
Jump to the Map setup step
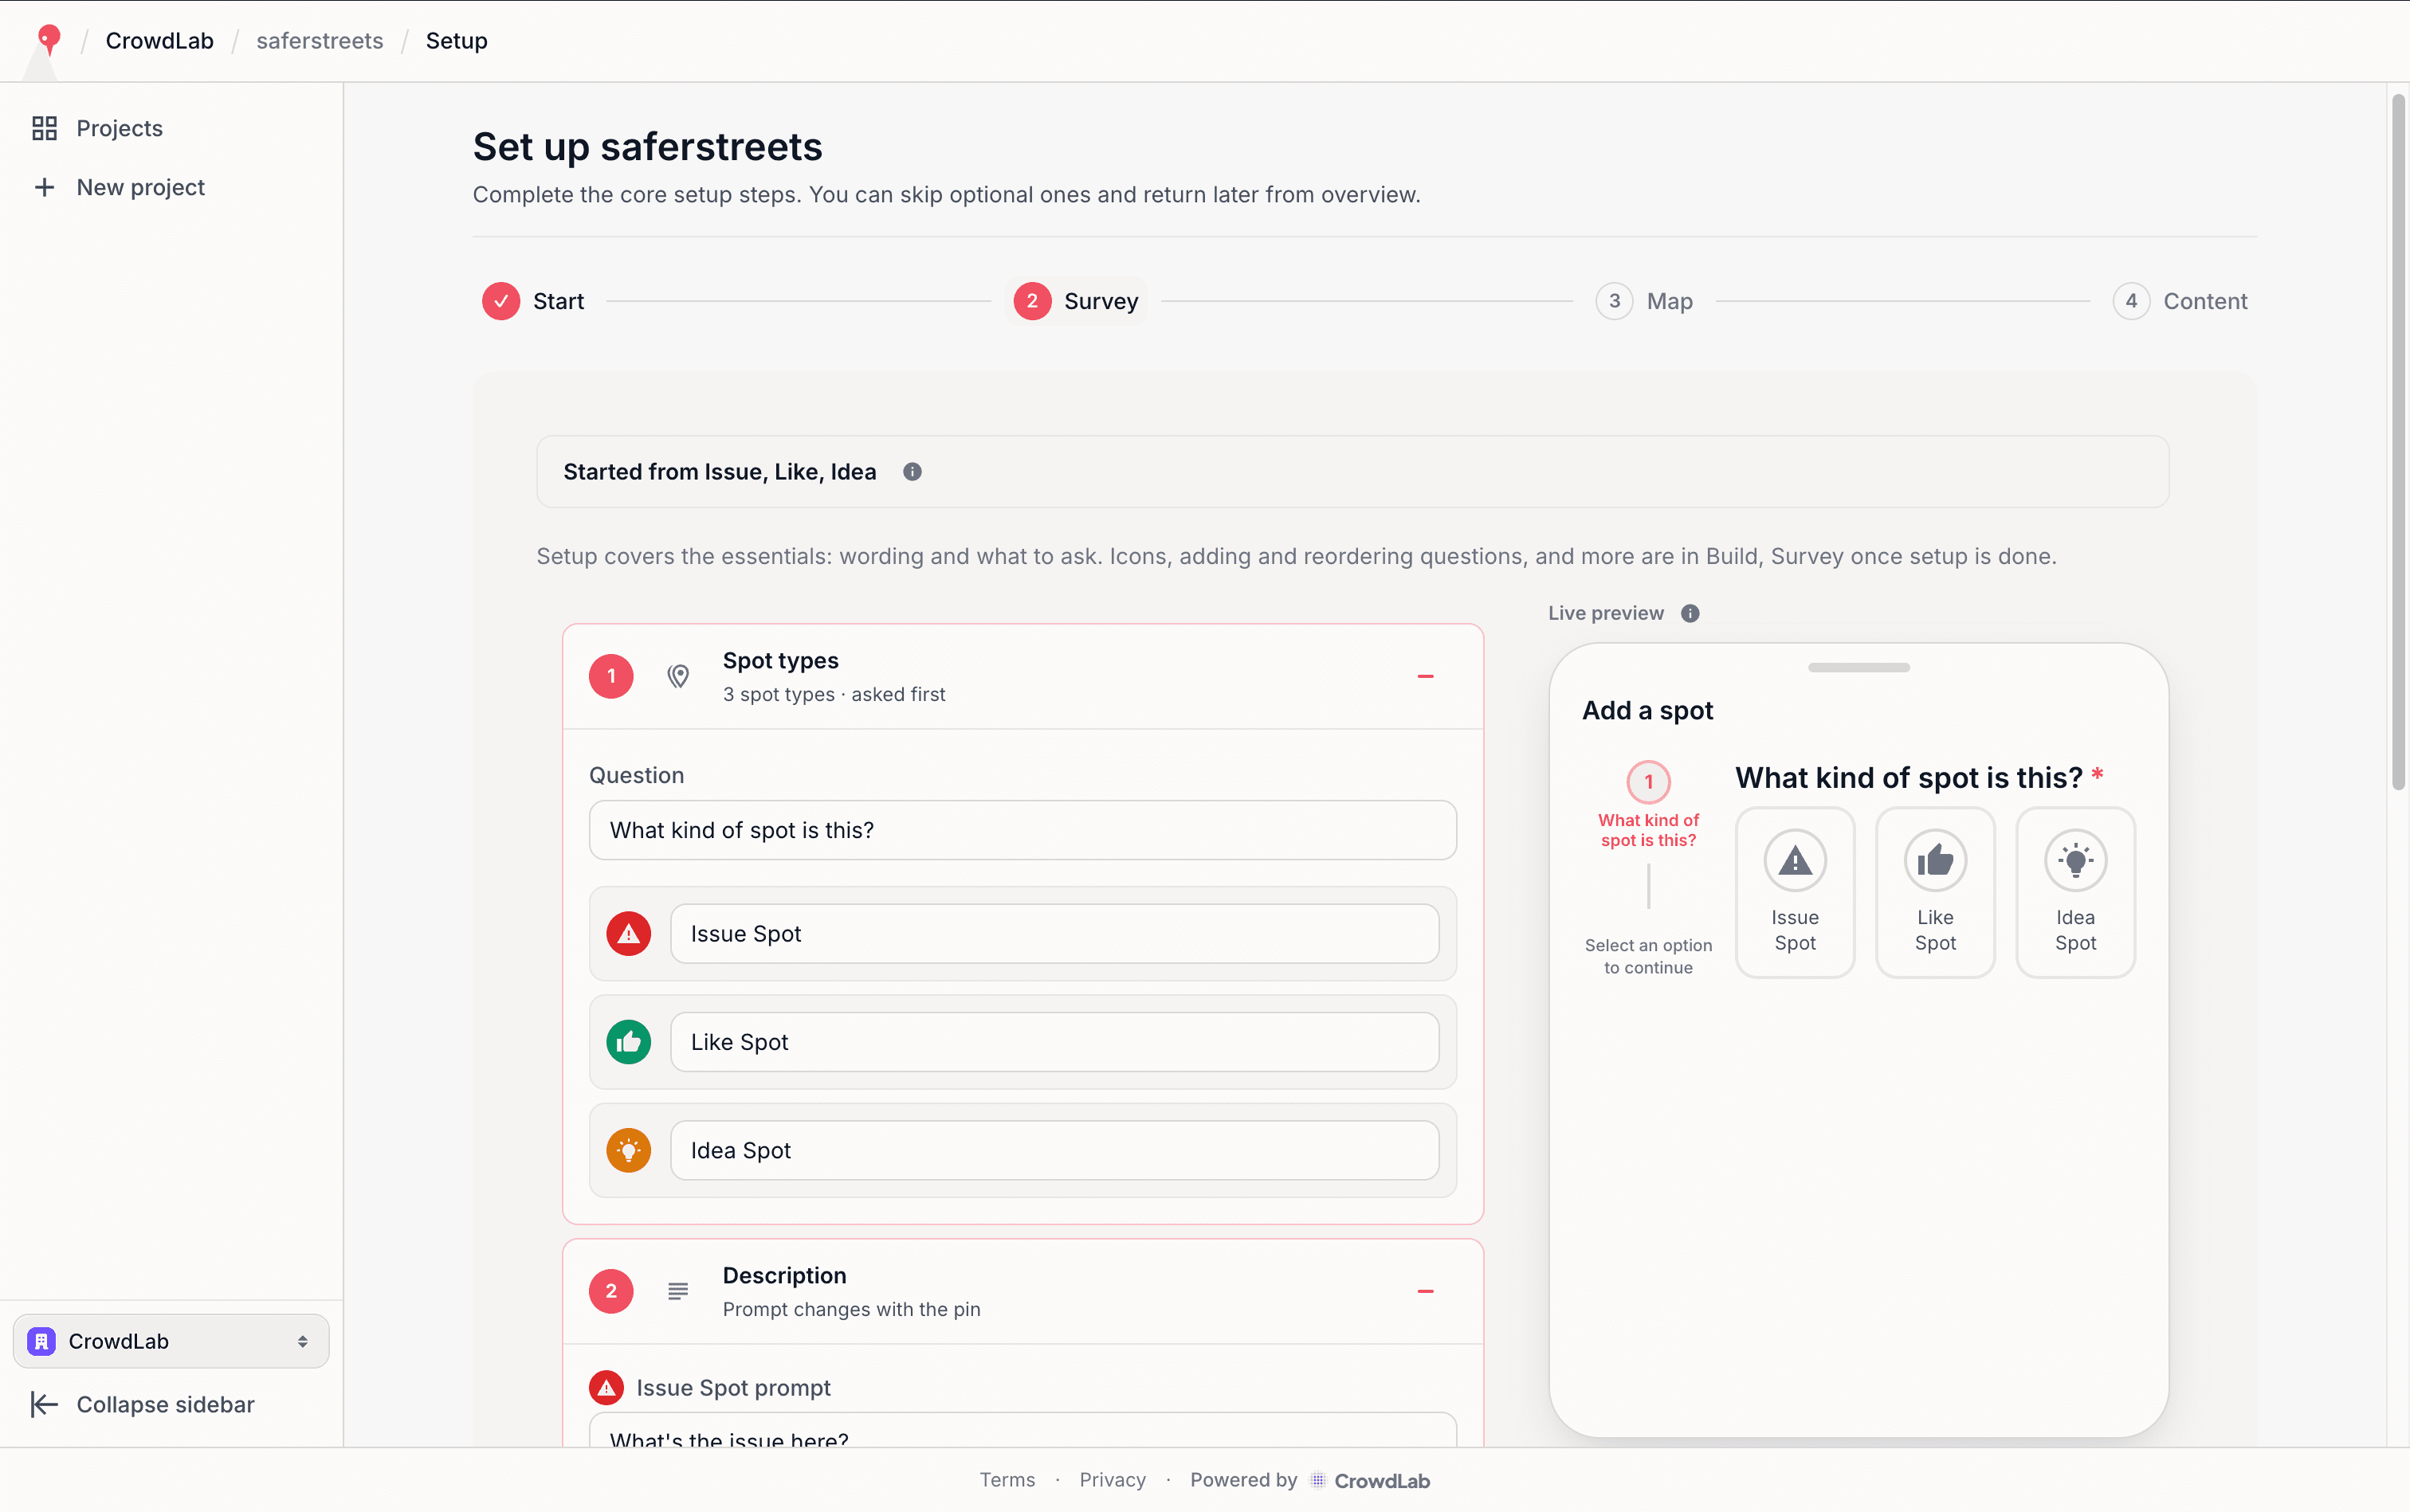tap(1643, 301)
